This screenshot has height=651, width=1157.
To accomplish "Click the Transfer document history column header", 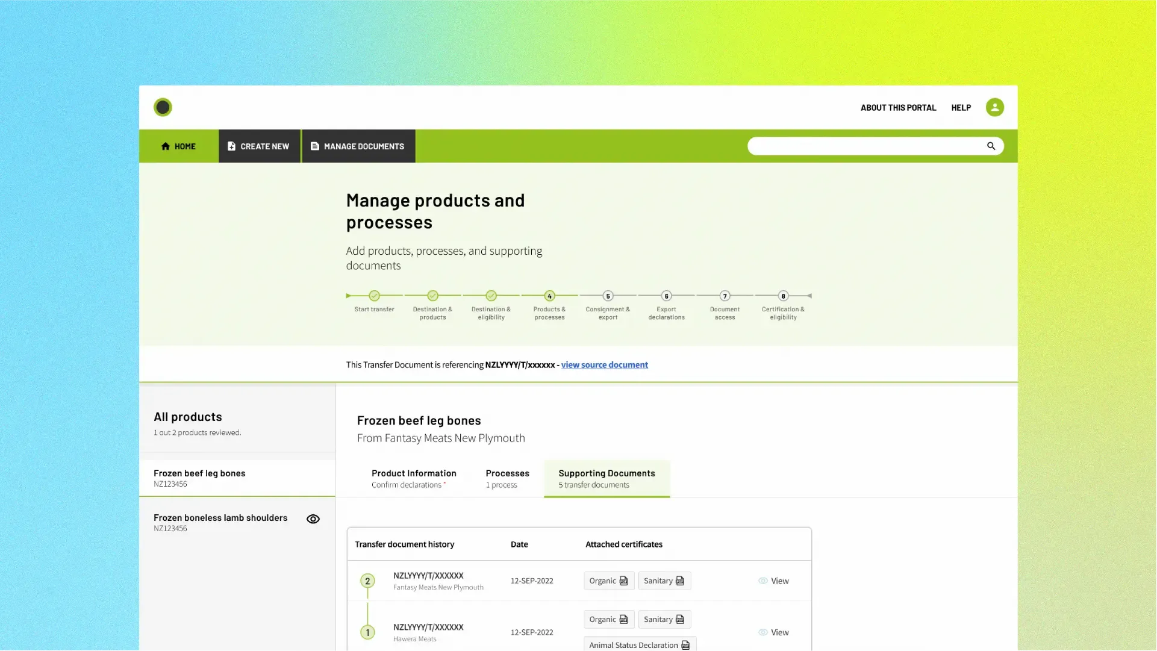I will click(x=404, y=544).
